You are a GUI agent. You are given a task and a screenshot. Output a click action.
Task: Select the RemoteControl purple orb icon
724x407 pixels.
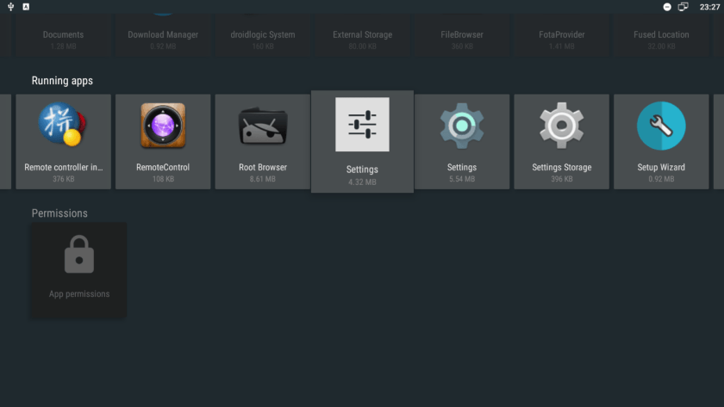tap(163, 126)
